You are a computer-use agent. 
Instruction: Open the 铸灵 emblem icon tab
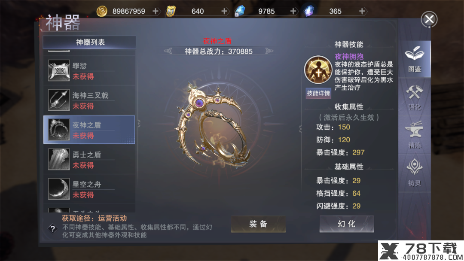[414, 173]
